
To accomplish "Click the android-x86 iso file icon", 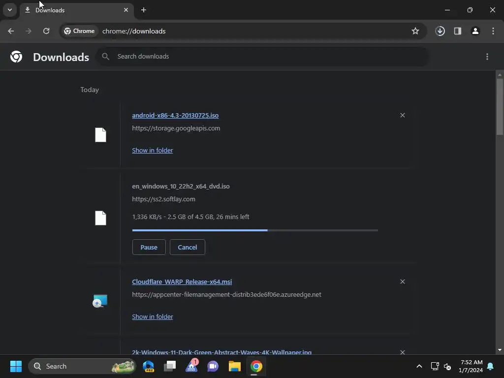I will pos(100,135).
